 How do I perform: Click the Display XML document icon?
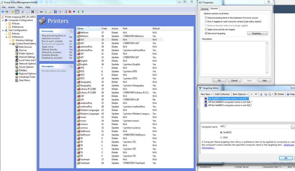pos(65,12)
